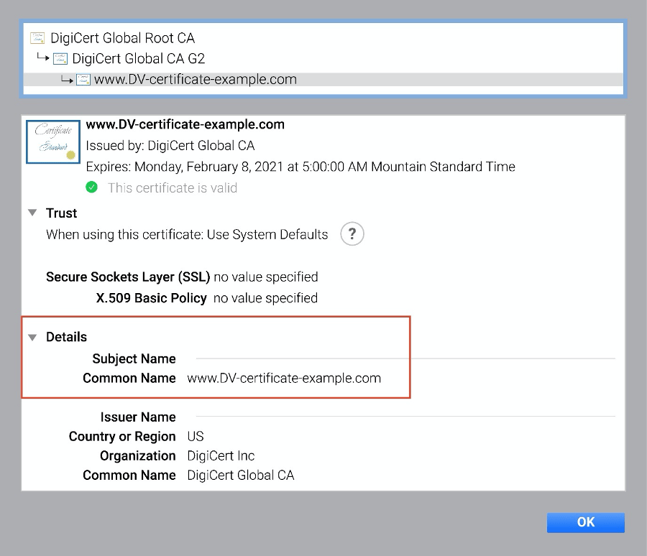647x556 pixels.
Task: Collapse the Details disclosure triangle
Action: pos(32,337)
